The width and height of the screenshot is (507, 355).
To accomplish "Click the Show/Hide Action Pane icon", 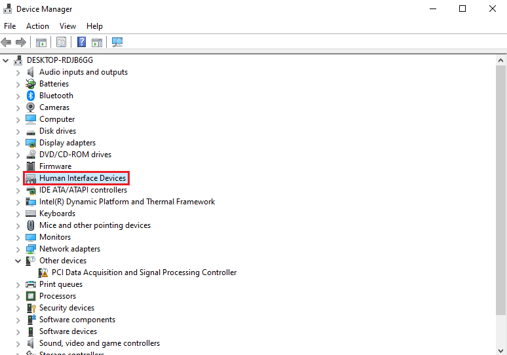I will 97,42.
